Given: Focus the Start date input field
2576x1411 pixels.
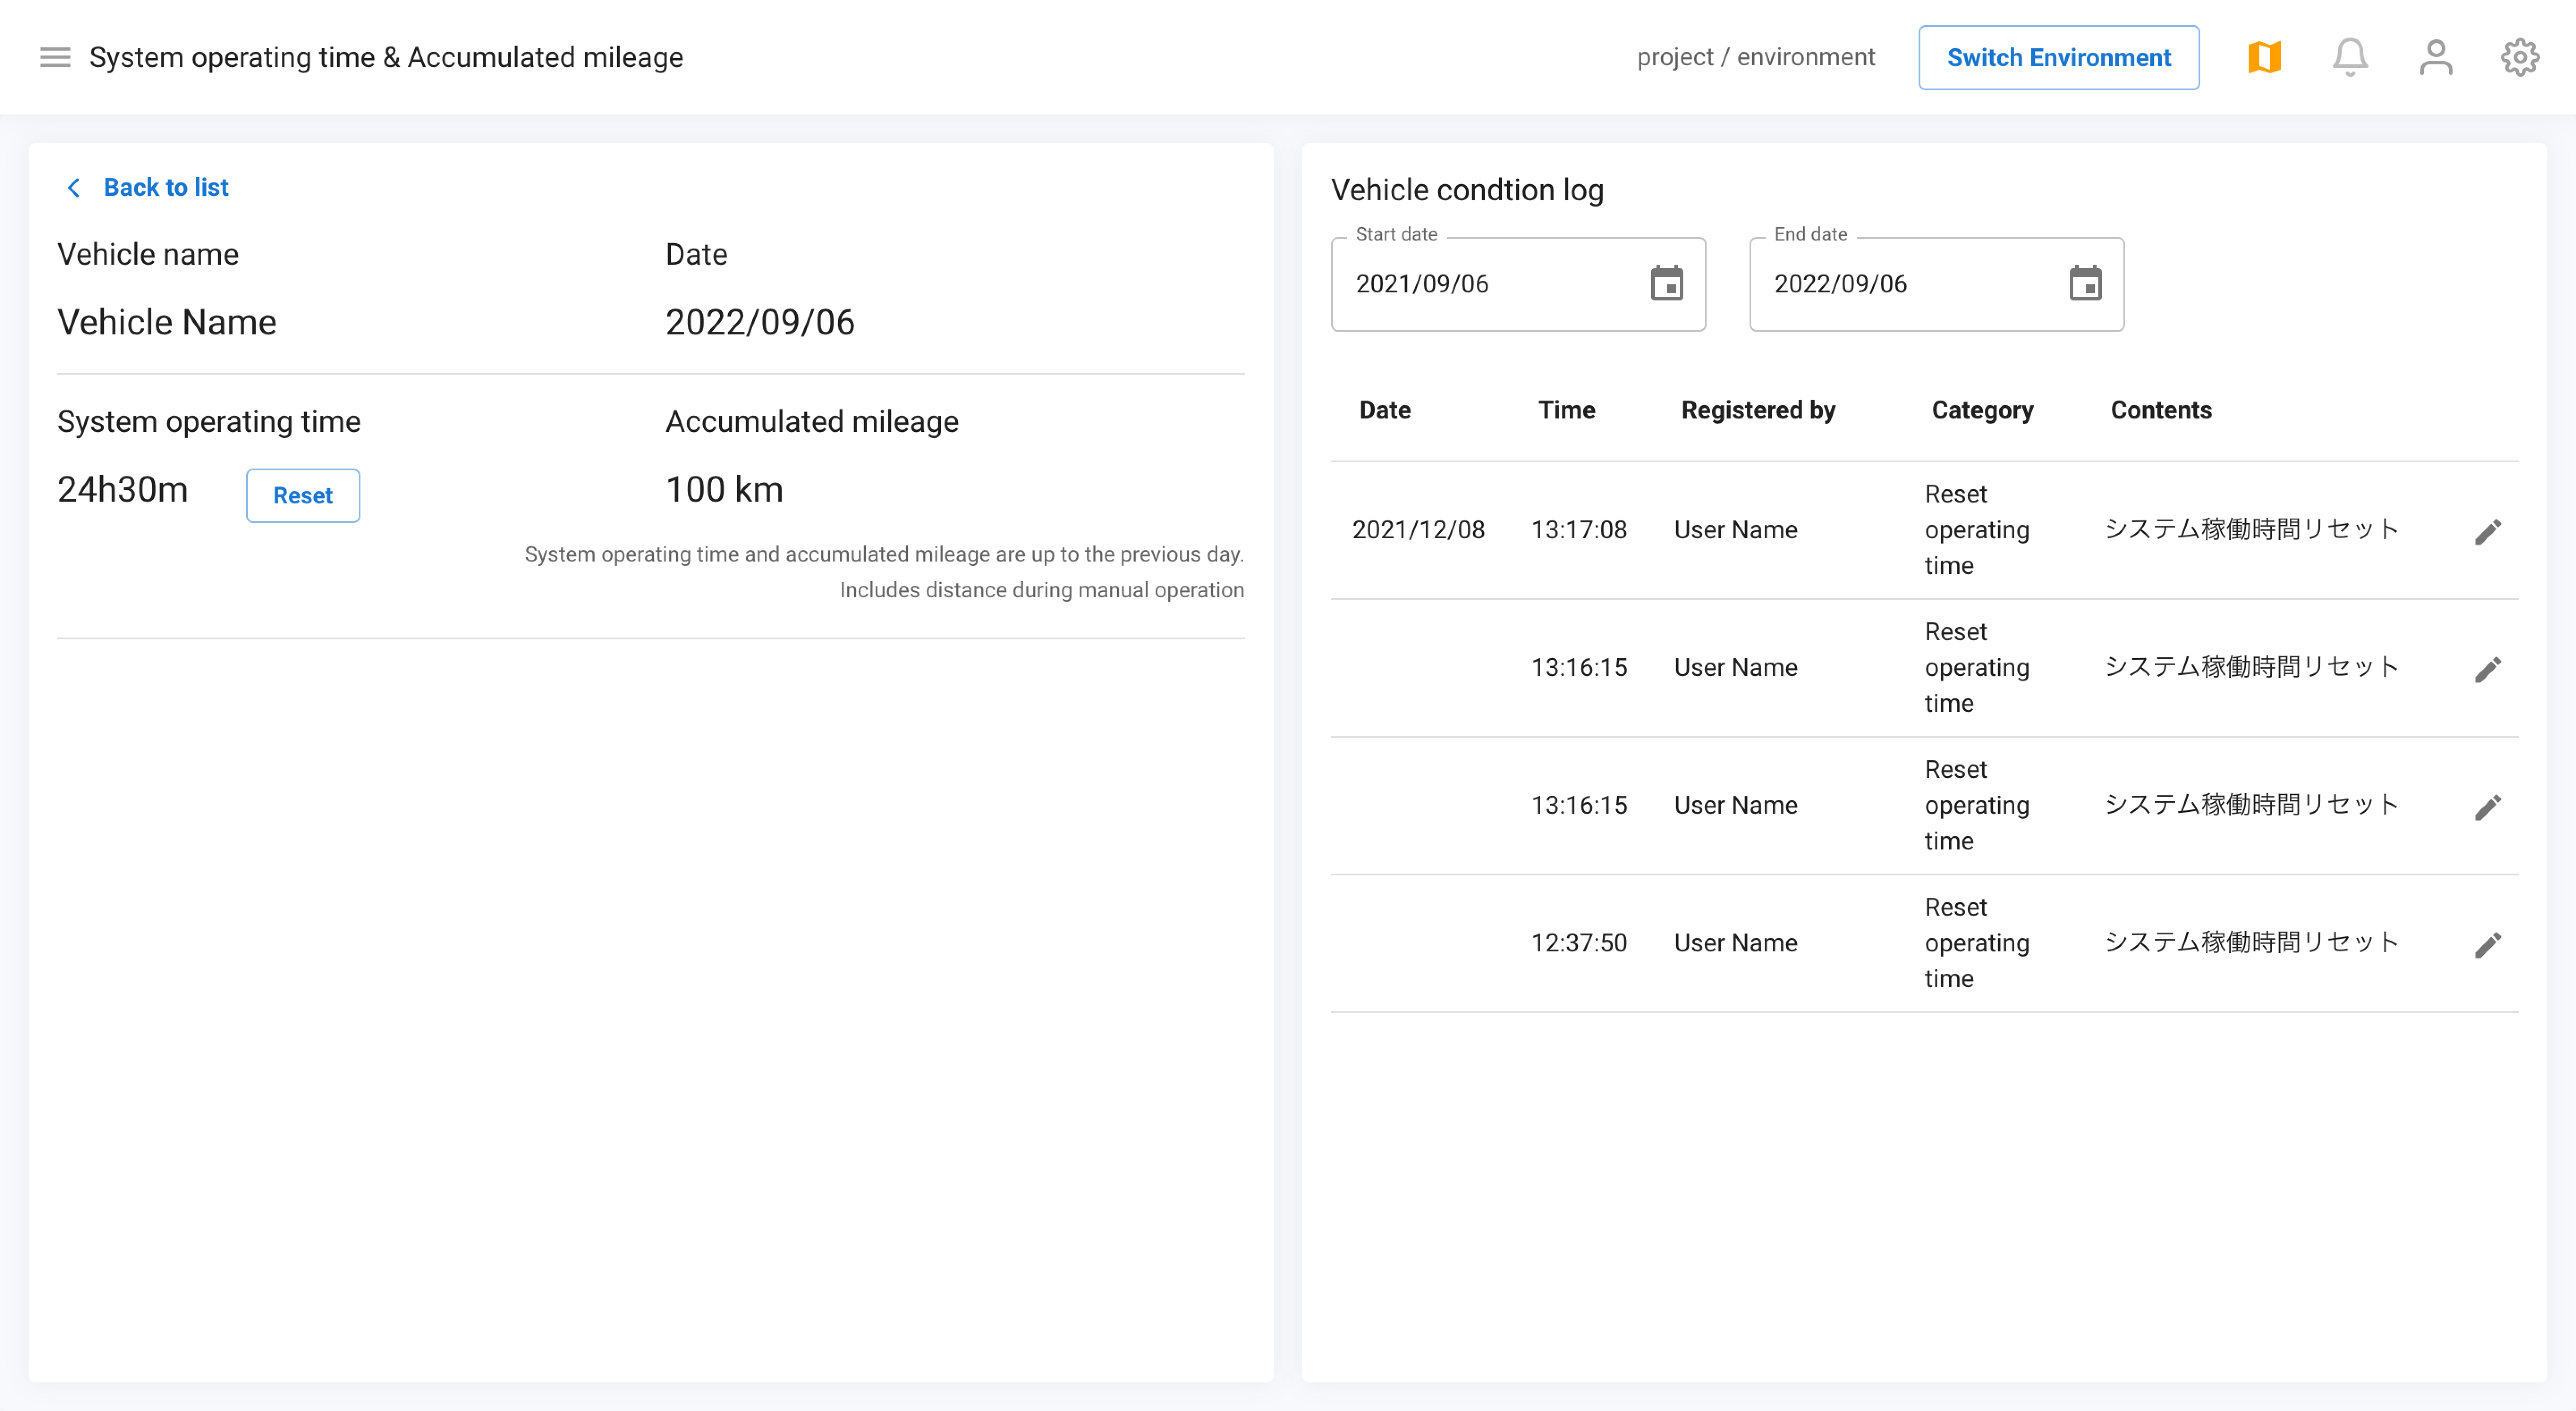Looking at the screenshot, I should pyautogui.click(x=1480, y=284).
